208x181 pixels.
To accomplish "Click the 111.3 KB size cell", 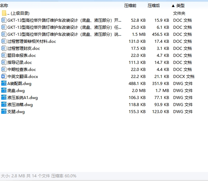I will [x=137, y=63].
